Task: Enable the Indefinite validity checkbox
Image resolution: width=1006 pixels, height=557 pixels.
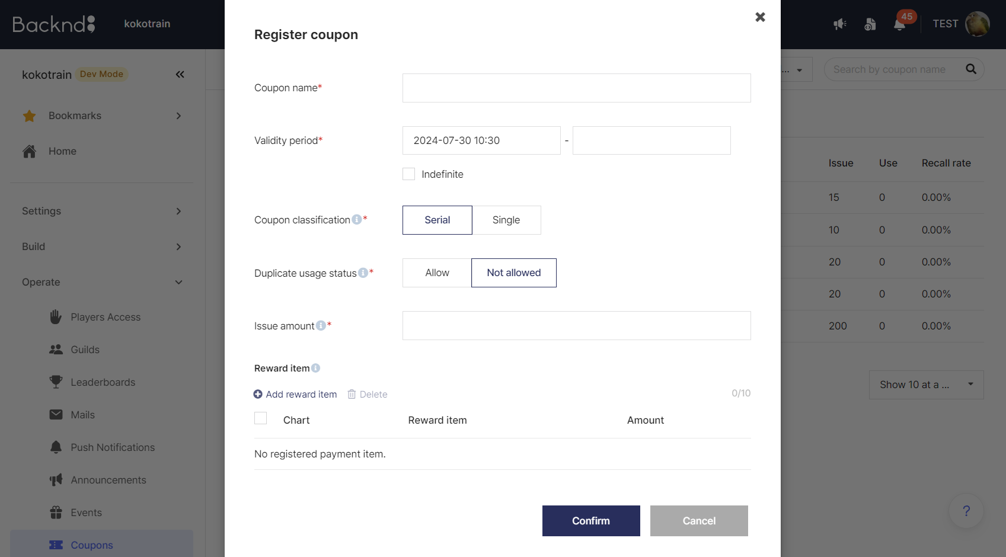Action: click(x=408, y=174)
